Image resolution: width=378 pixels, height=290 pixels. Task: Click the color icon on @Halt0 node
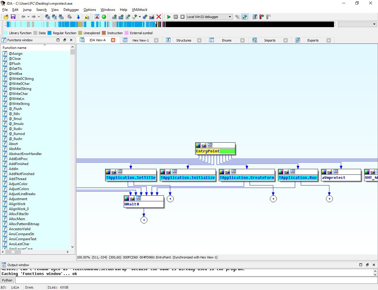click(127, 198)
